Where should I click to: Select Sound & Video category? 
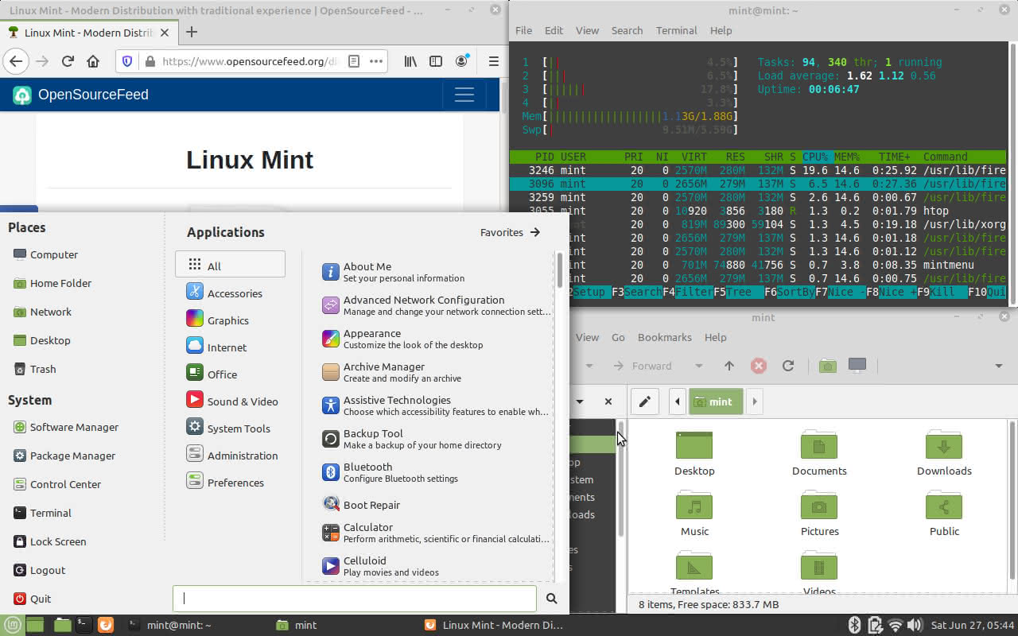tap(231, 401)
